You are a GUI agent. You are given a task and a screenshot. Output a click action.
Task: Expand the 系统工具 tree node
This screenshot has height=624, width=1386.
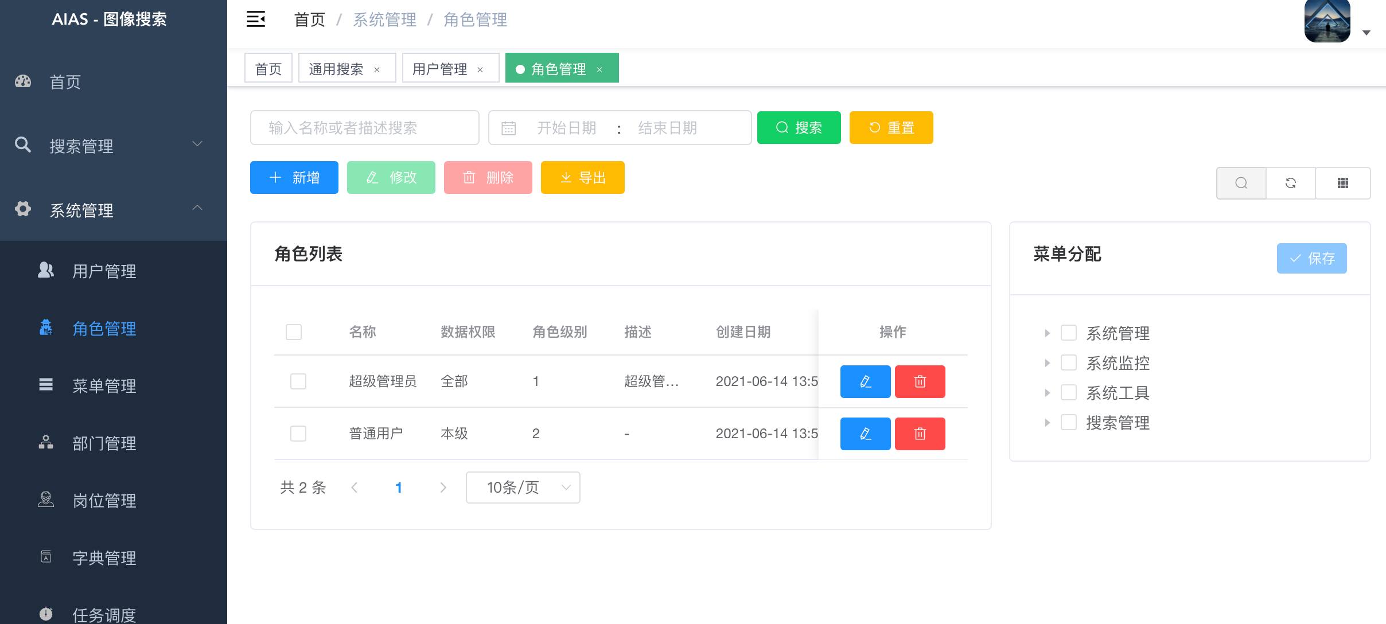pyautogui.click(x=1047, y=393)
